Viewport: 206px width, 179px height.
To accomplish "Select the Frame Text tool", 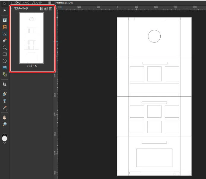I will click(4, 20).
